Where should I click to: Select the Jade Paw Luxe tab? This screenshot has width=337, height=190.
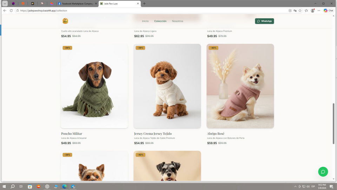point(119,4)
